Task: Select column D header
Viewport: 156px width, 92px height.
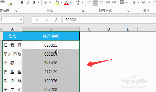Action: click(x=108, y=29)
